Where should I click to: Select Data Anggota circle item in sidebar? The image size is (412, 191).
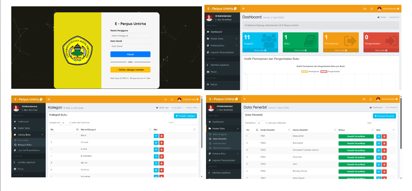[210, 134]
